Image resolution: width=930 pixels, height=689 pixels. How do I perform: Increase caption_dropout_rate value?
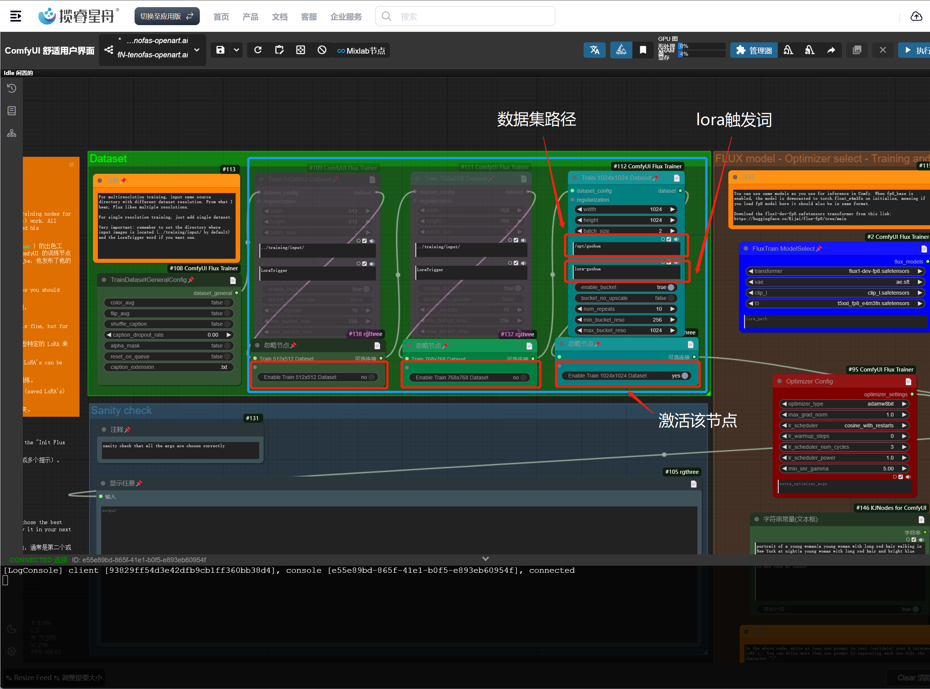pyautogui.click(x=229, y=335)
